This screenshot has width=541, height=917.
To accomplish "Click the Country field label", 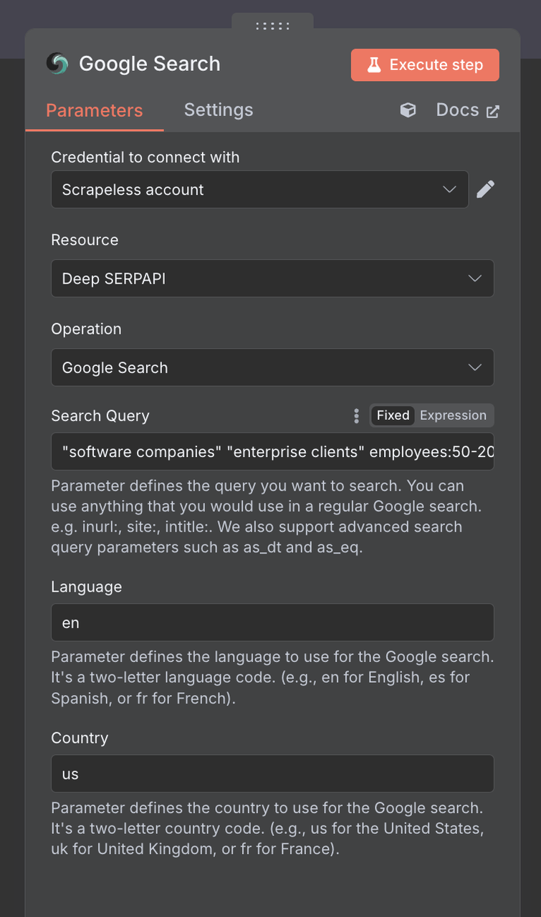I will [80, 738].
